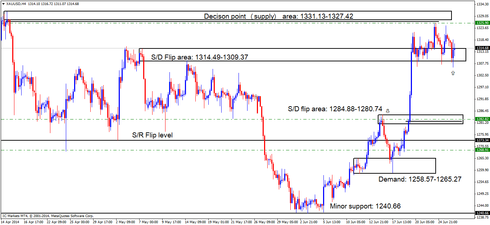Click the 1329.05 price axis value
Image resolution: width=490 pixels, height=225 pixels.
pyautogui.click(x=482, y=16)
